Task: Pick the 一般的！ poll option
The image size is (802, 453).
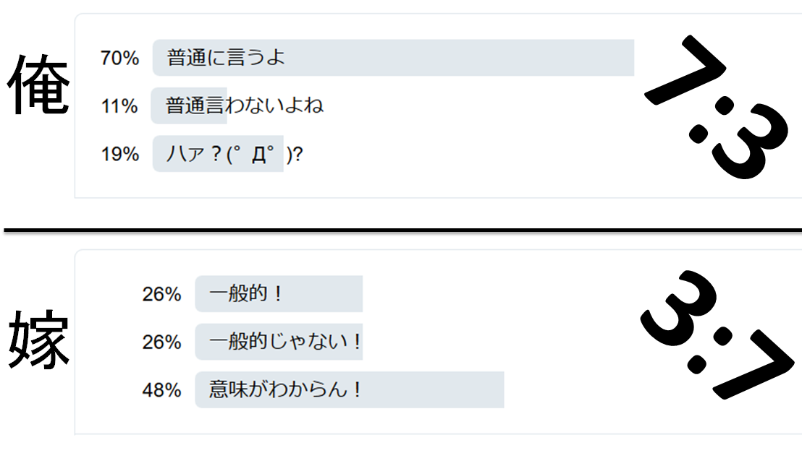Action: [245, 294]
